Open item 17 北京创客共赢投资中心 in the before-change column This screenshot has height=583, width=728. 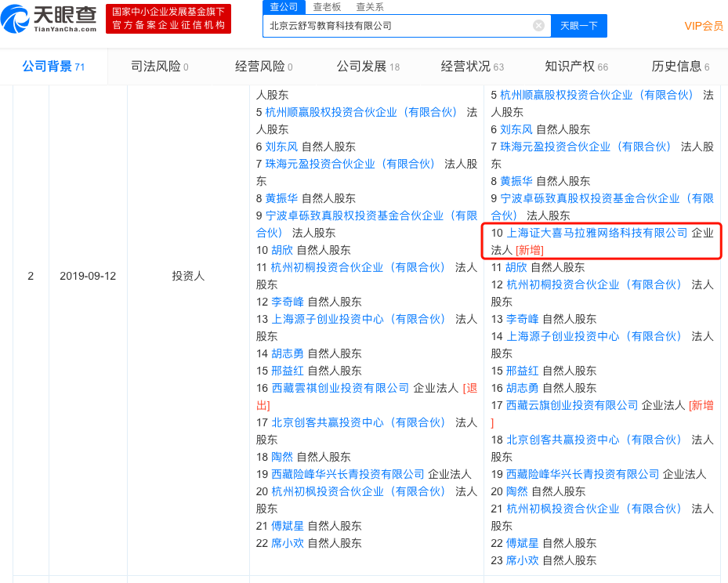pos(358,422)
